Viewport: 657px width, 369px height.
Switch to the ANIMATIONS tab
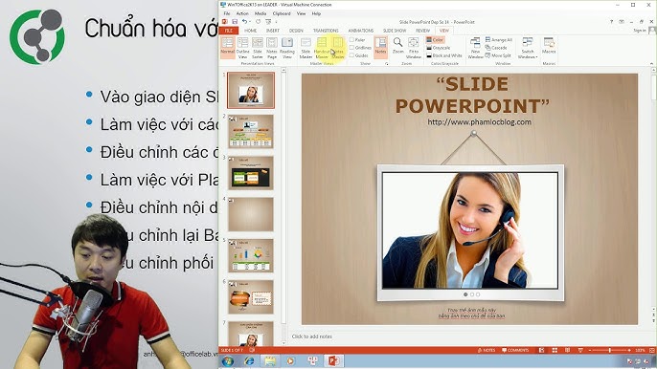(x=361, y=31)
